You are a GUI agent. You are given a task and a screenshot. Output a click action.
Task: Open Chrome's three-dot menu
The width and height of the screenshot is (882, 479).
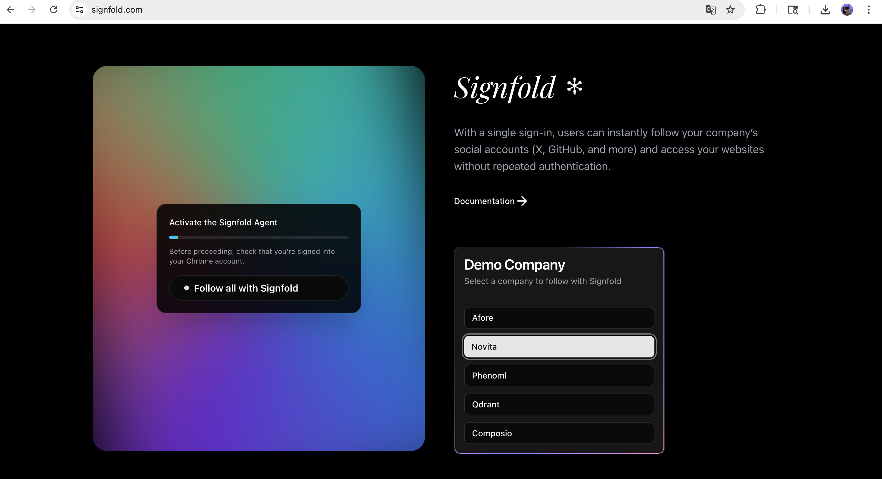point(869,10)
